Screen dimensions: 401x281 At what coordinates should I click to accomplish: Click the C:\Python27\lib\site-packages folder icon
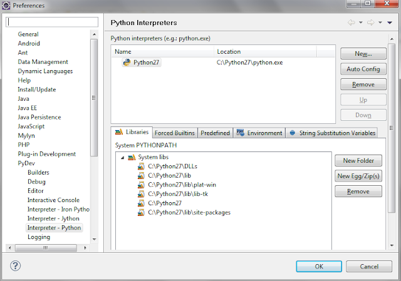[141, 212]
